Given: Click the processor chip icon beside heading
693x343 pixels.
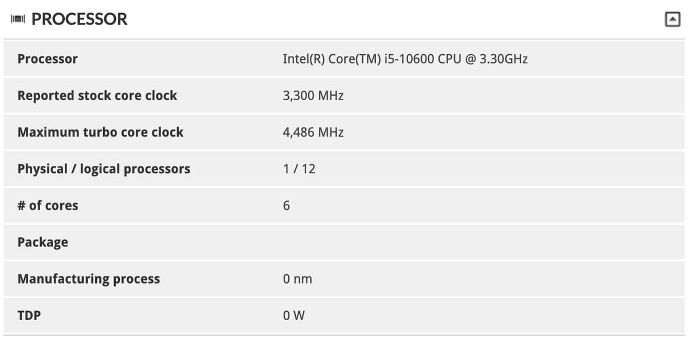Looking at the screenshot, I should (18, 19).
